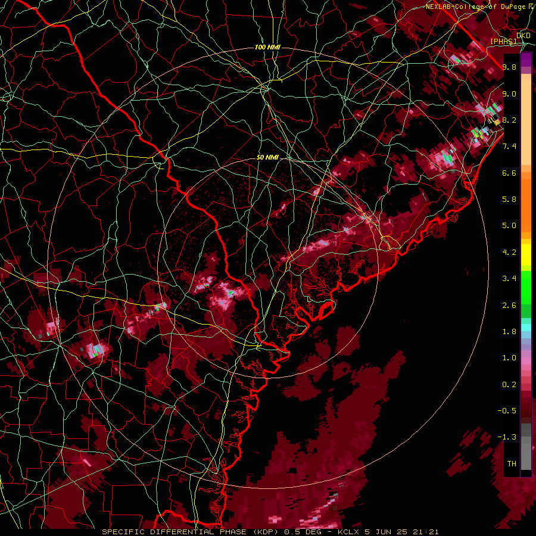Click the 5.0 value on the scale
Screen dimensions: 536x536
click(x=509, y=226)
